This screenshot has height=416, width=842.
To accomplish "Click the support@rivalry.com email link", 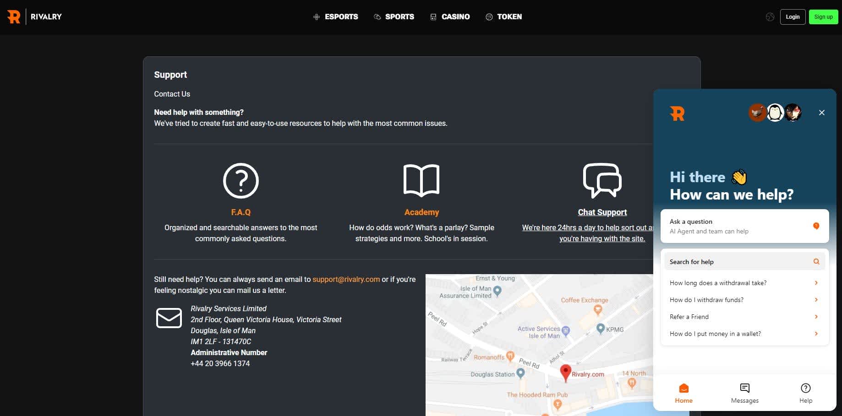I will [x=346, y=279].
